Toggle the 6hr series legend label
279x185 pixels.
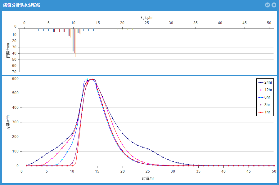267,97
